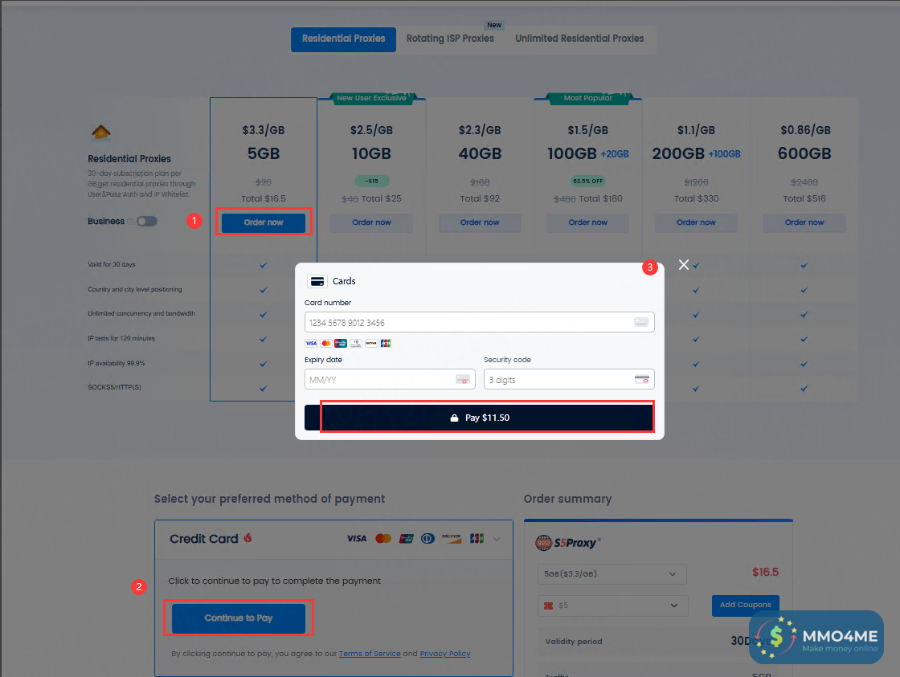Click the JCB logo under card number
The image size is (900, 677).
(x=386, y=343)
